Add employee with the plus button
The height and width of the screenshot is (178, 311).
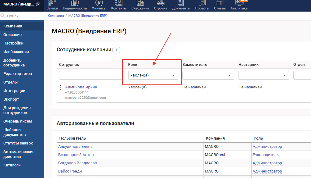point(116,50)
